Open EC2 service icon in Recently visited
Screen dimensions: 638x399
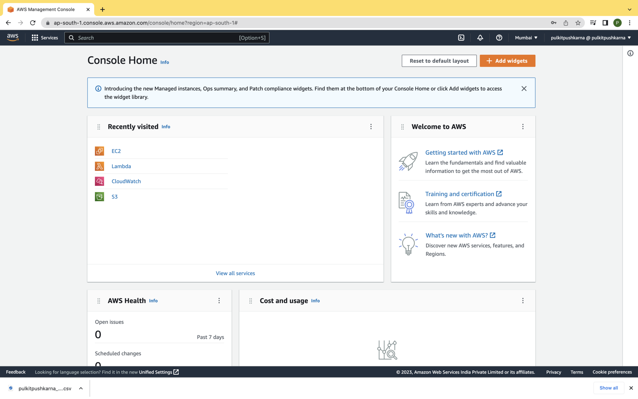coord(99,151)
